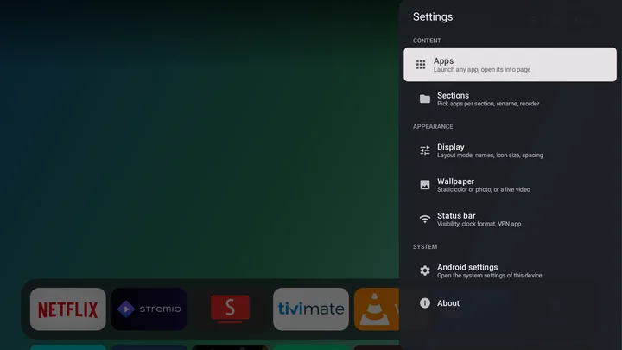Click the Android settings gear icon
This screenshot has height=350, width=622.
pyautogui.click(x=425, y=270)
